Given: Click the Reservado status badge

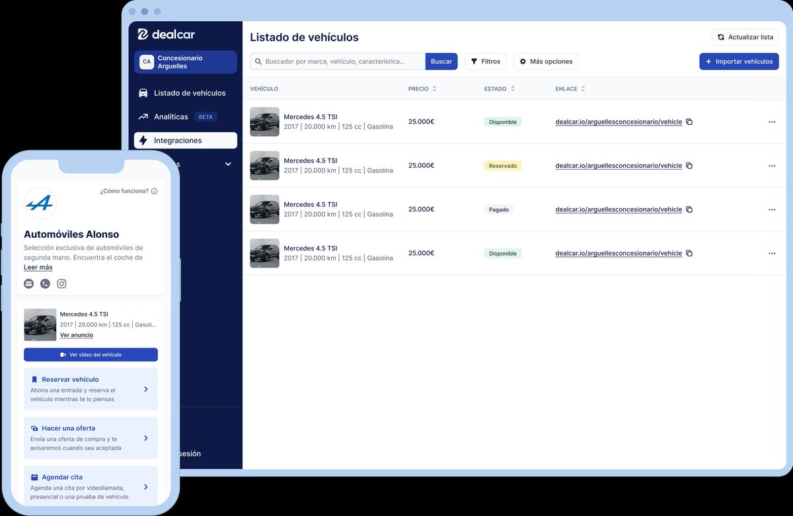Looking at the screenshot, I should pos(503,166).
